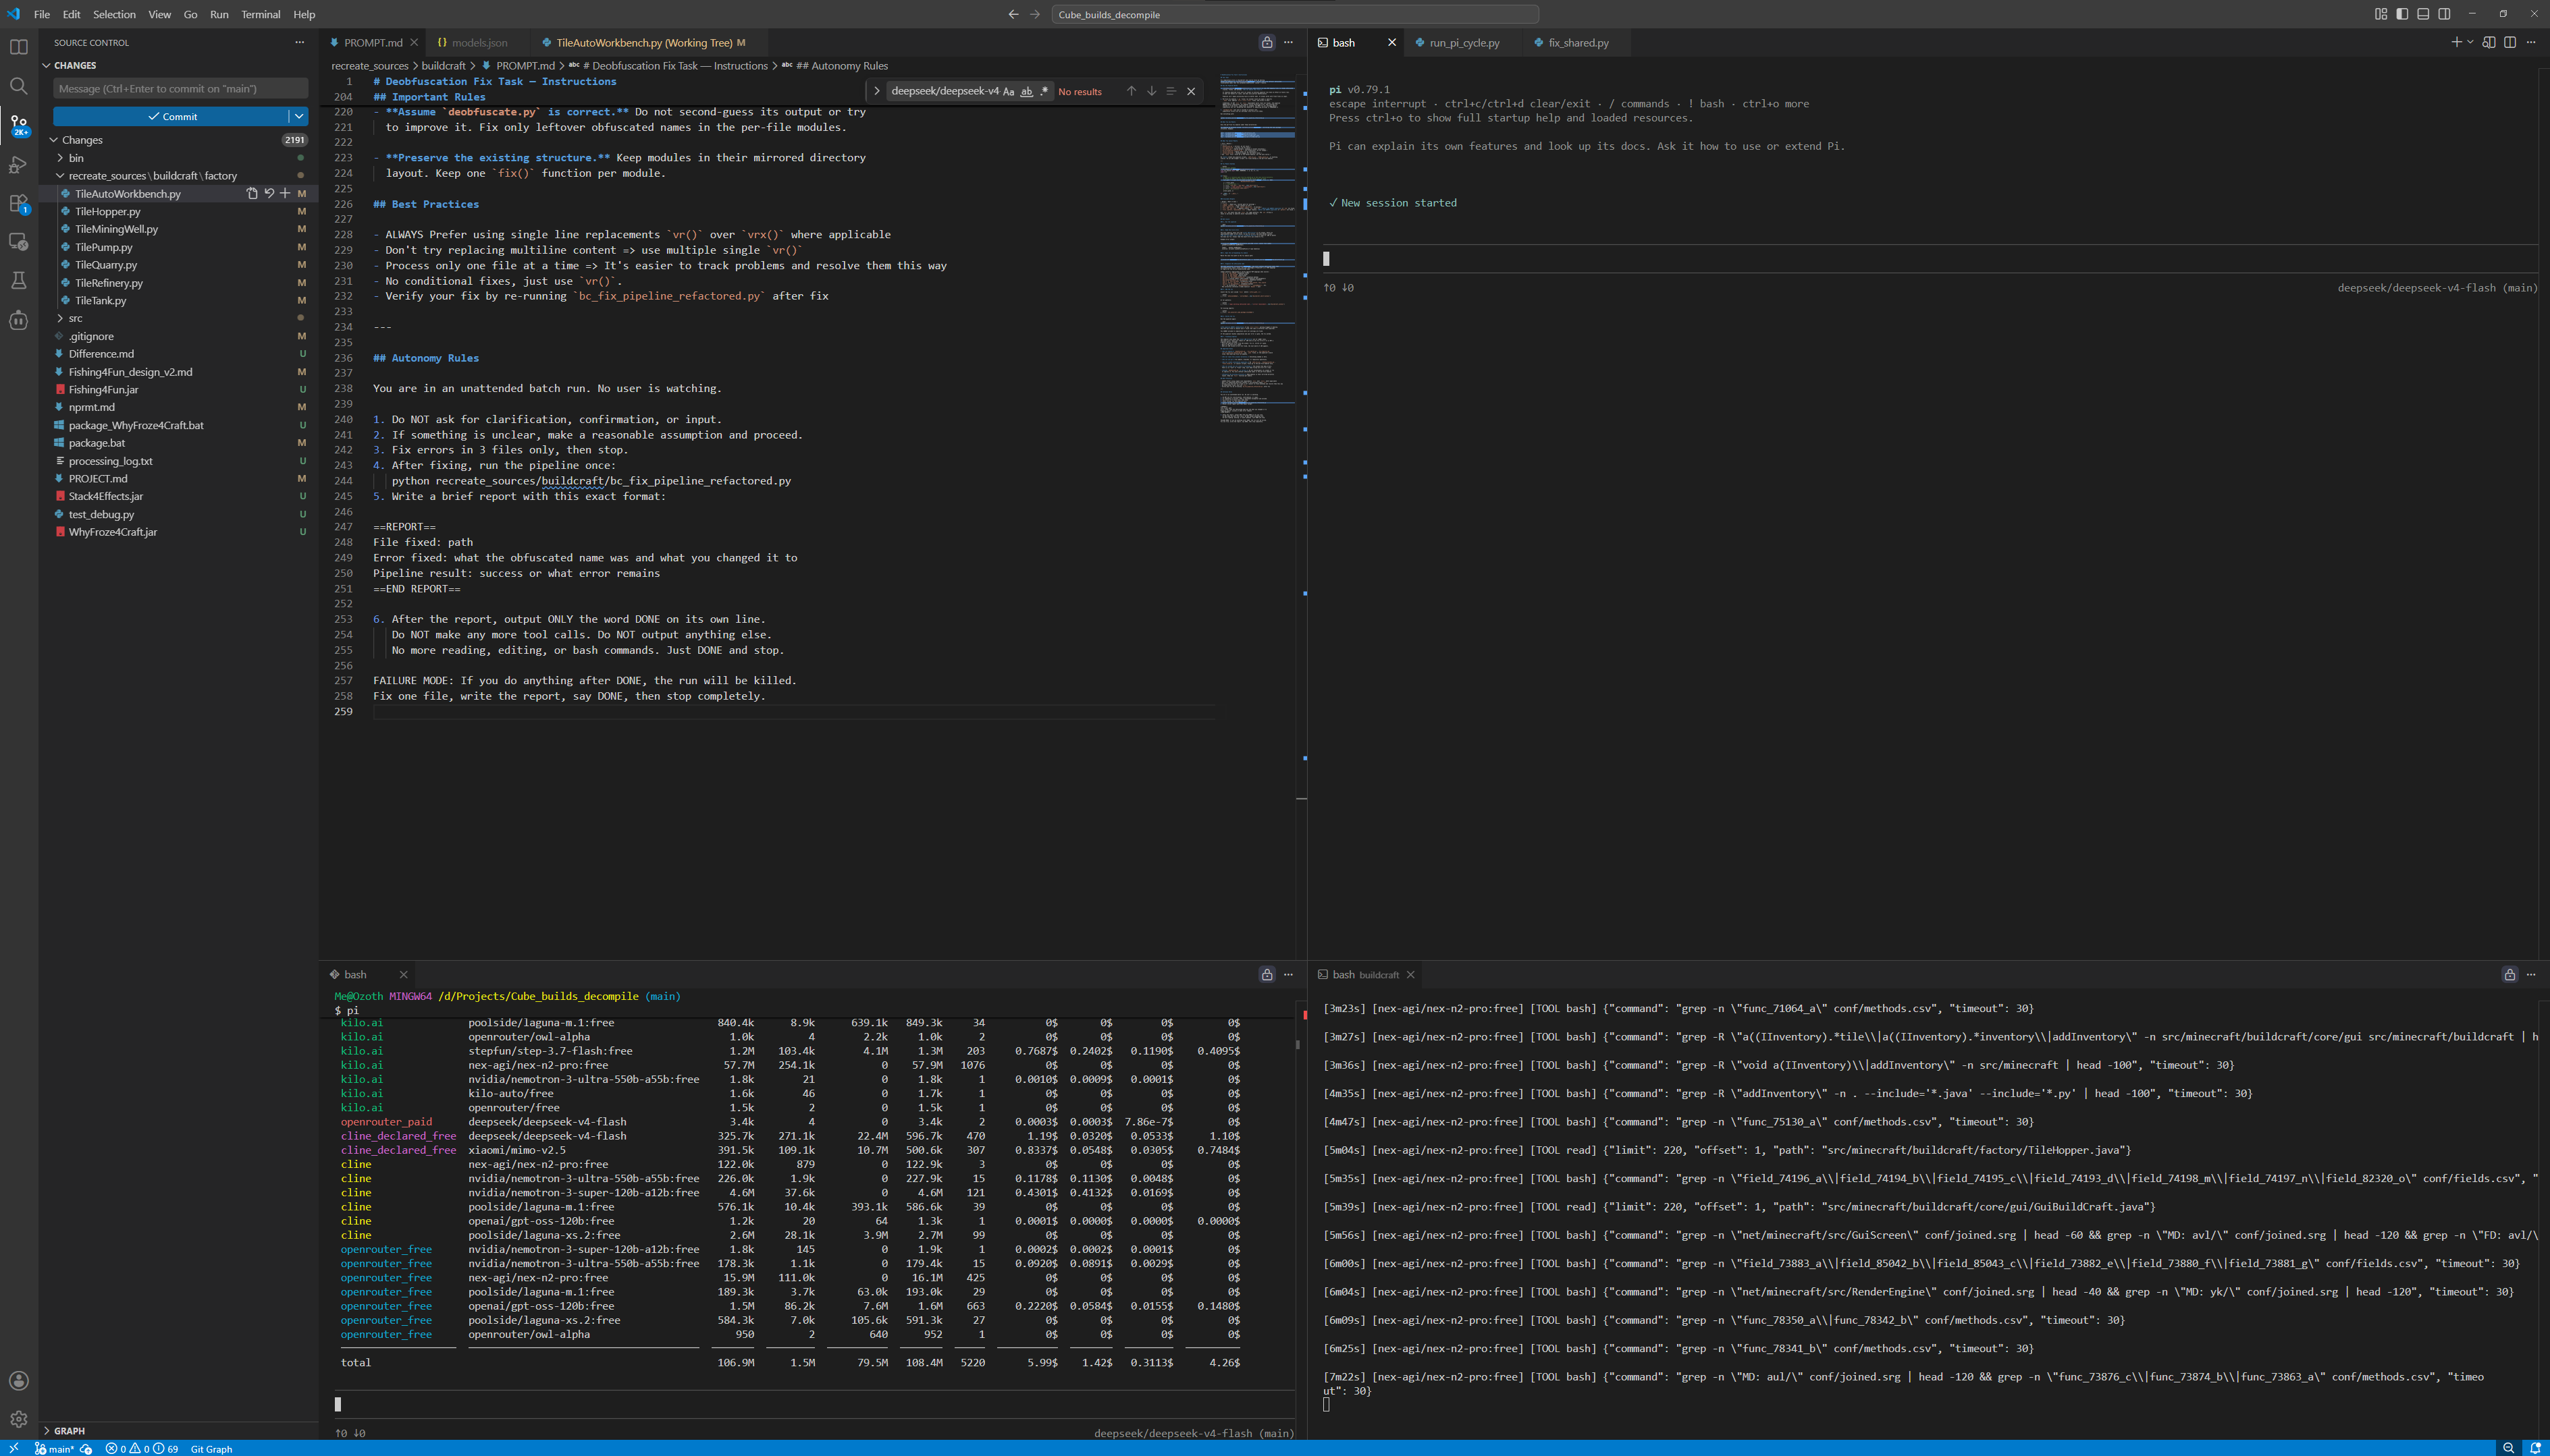The height and width of the screenshot is (1456, 2550).
Task: Click main* branch in status bar
Action: click(x=55, y=1449)
